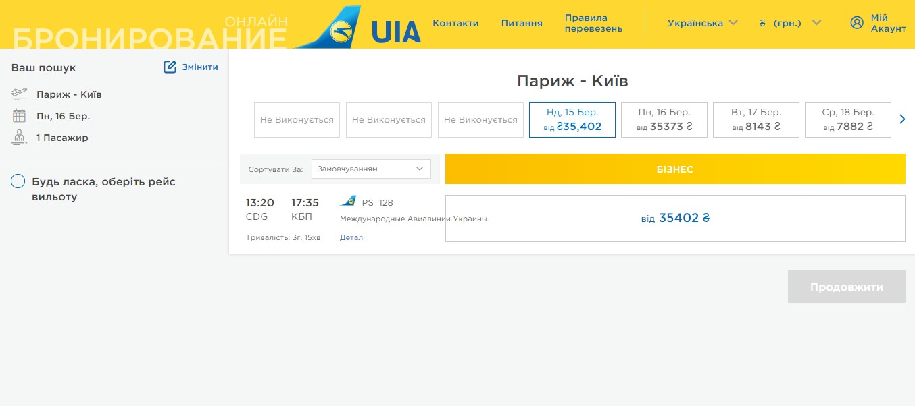
Task: Click the airplane route icon in search summary
Action: point(19,94)
